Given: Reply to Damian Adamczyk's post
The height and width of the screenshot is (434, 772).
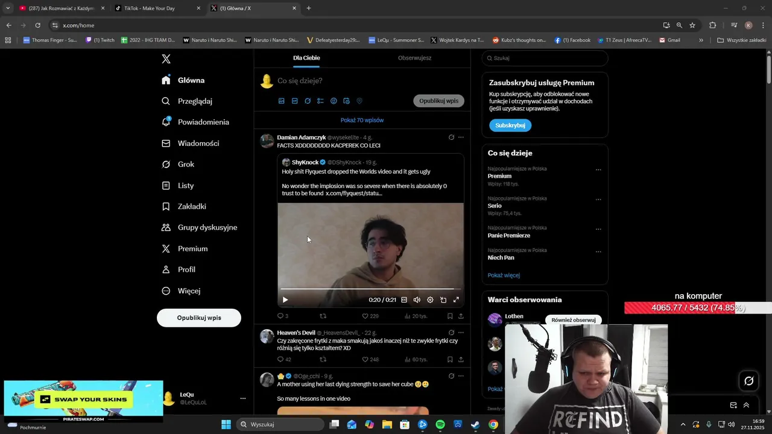Looking at the screenshot, I should [280, 316].
